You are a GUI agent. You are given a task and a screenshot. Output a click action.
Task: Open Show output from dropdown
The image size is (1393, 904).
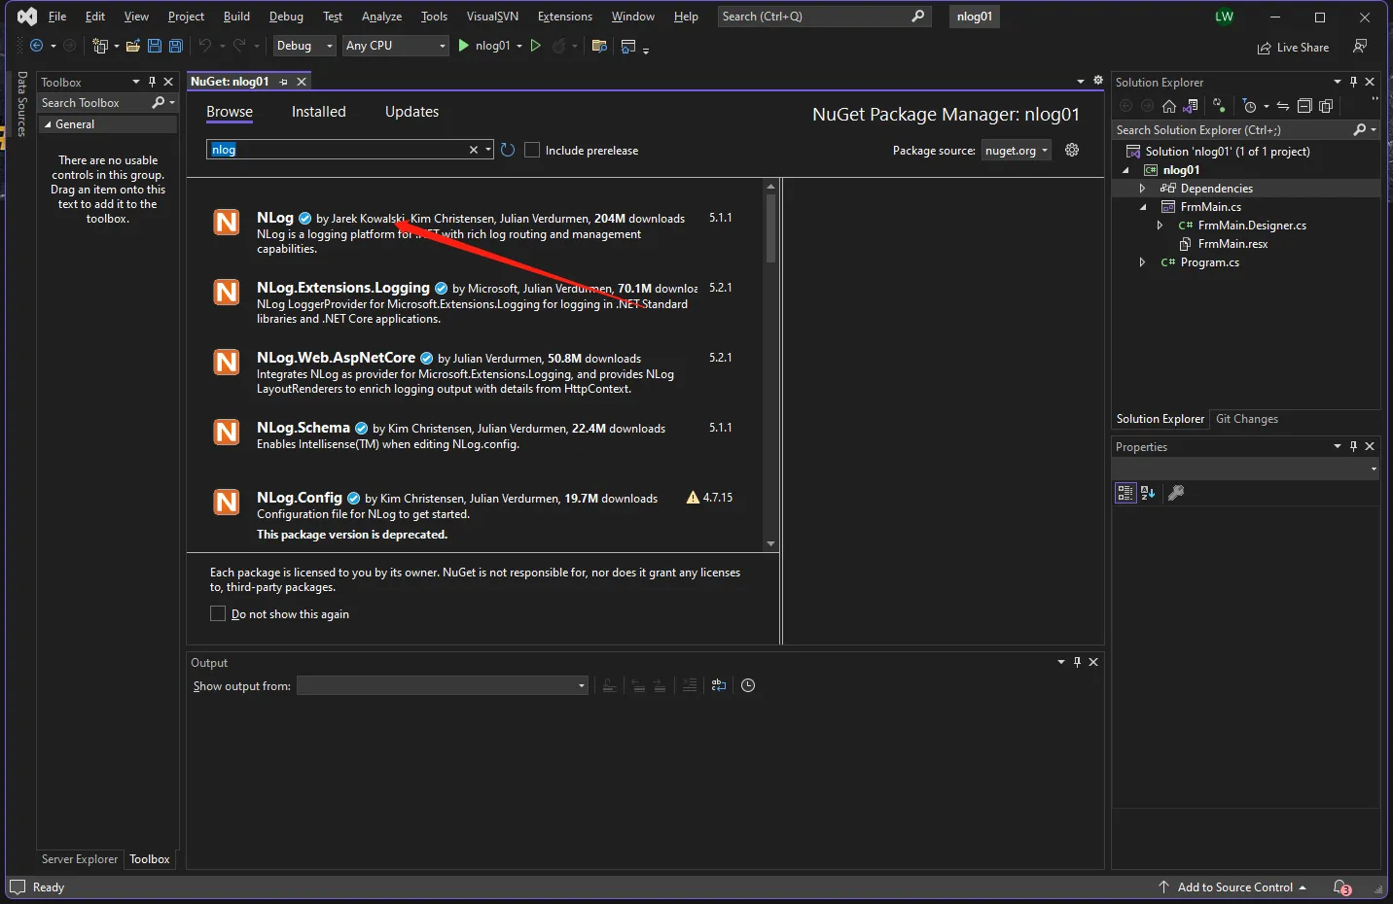coord(443,685)
